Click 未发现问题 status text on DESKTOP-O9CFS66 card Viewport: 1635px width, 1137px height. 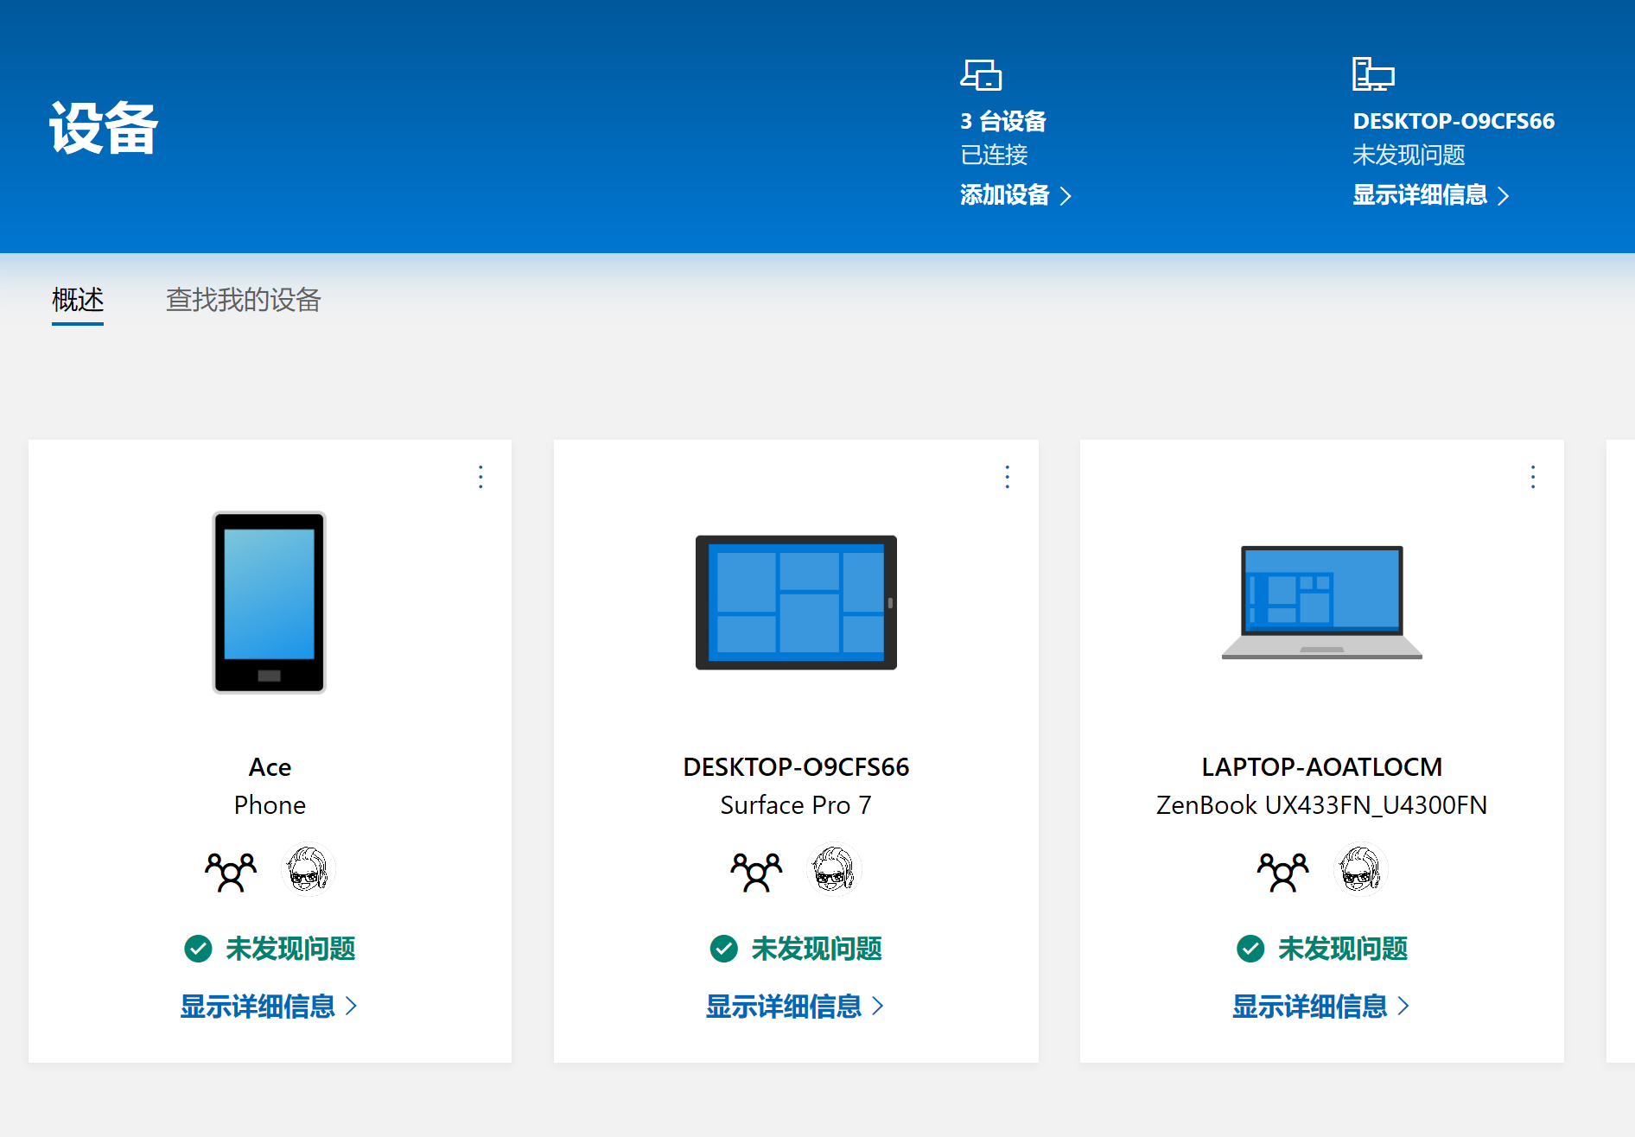tap(817, 949)
